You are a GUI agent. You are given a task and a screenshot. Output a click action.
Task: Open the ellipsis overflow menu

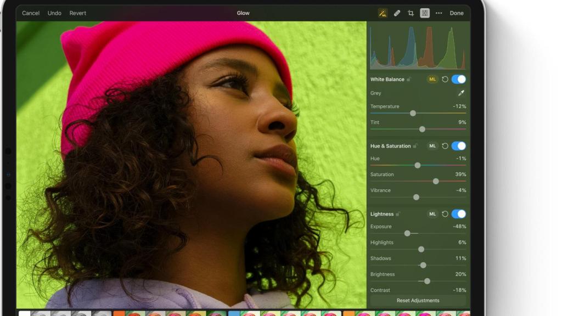(439, 13)
